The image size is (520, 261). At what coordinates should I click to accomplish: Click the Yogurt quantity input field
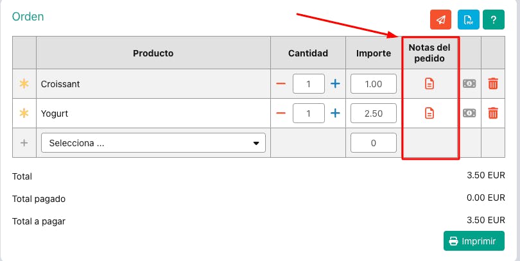pyautogui.click(x=308, y=114)
